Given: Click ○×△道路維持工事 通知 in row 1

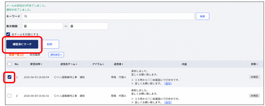Looking at the screenshot, I should pos(69,77).
